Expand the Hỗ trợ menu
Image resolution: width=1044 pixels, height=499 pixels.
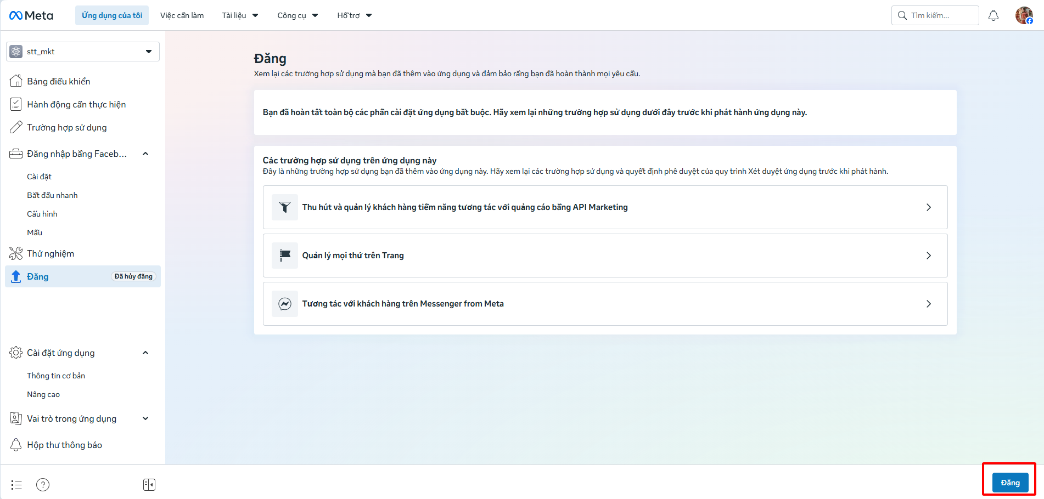(354, 15)
